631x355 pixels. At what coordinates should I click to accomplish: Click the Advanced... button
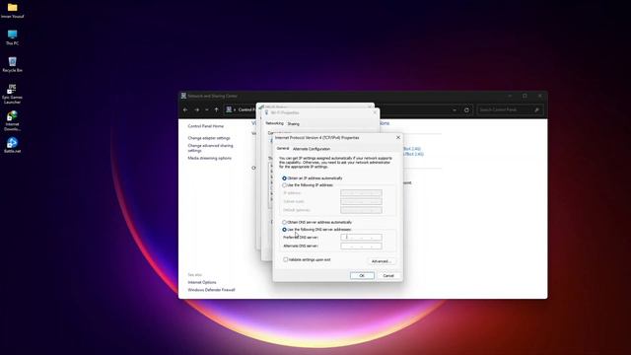coord(382,261)
